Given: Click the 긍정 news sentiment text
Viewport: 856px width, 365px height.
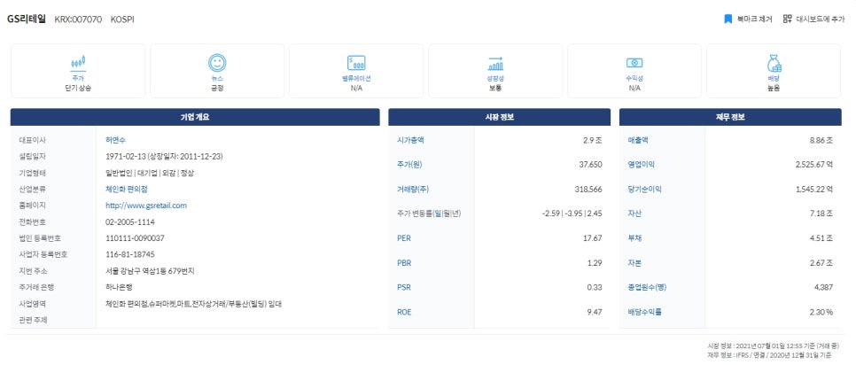Looking at the screenshot, I should click(217, 88).
